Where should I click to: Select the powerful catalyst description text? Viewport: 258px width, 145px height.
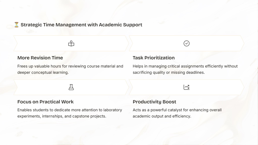click(177, 113)
